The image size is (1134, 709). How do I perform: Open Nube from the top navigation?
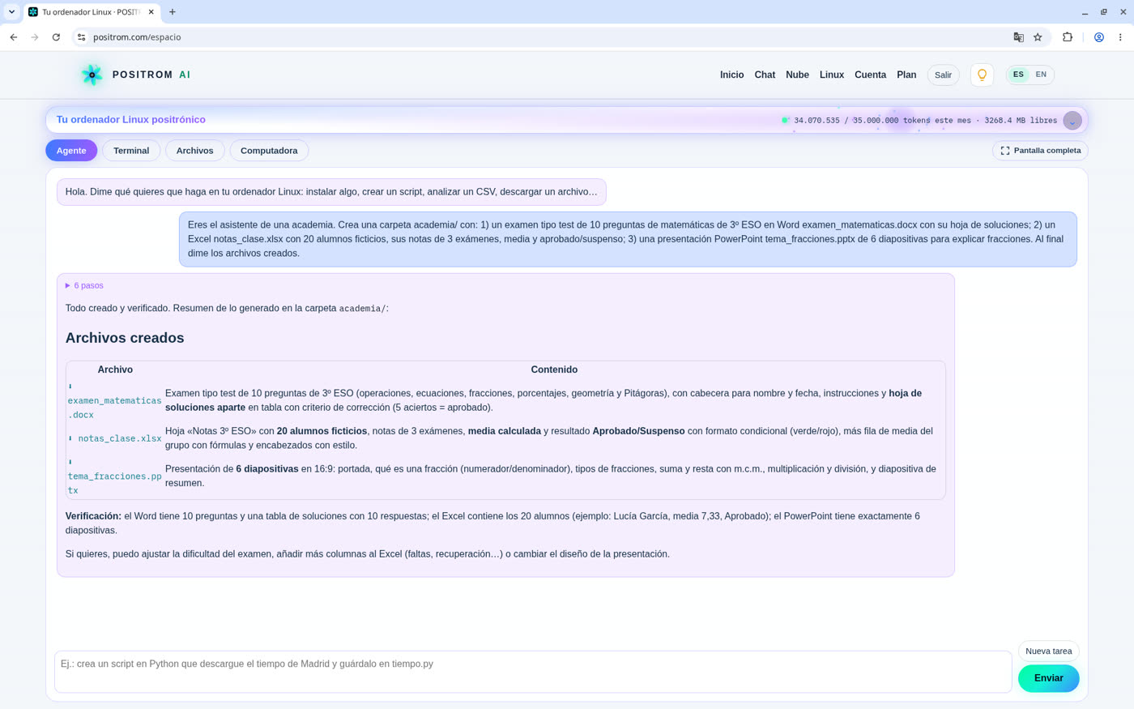pyautogui.click(x=797, y=75)
